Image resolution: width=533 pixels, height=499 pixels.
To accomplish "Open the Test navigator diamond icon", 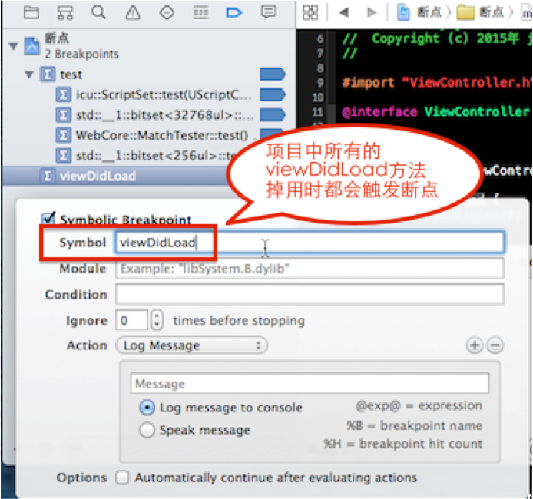I will (x=166, y=12).
